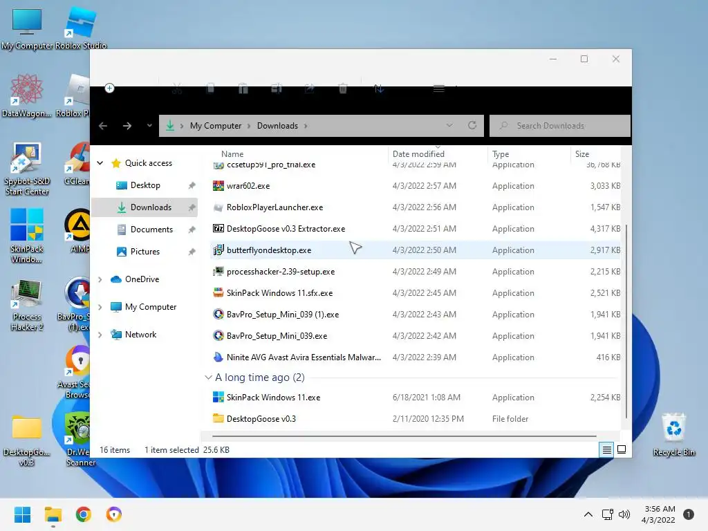Open SkinPack Windows desktop icon
The height and width of the screenshot is (531, 708).
[27, 236]
